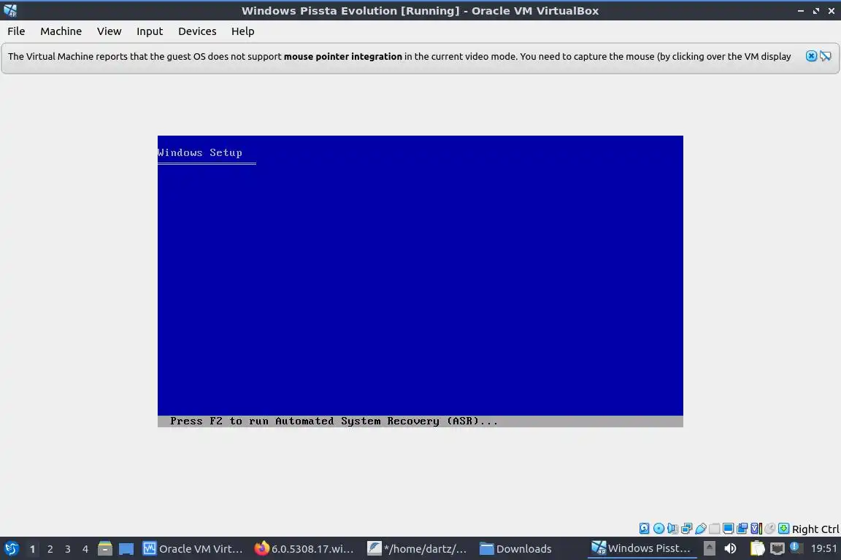Click the 'Press F2 to run Automated System Recovery' status line

click(334, 421)
